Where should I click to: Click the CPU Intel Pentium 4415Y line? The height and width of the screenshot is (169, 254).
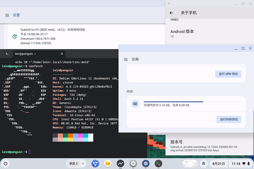point(85,119)
